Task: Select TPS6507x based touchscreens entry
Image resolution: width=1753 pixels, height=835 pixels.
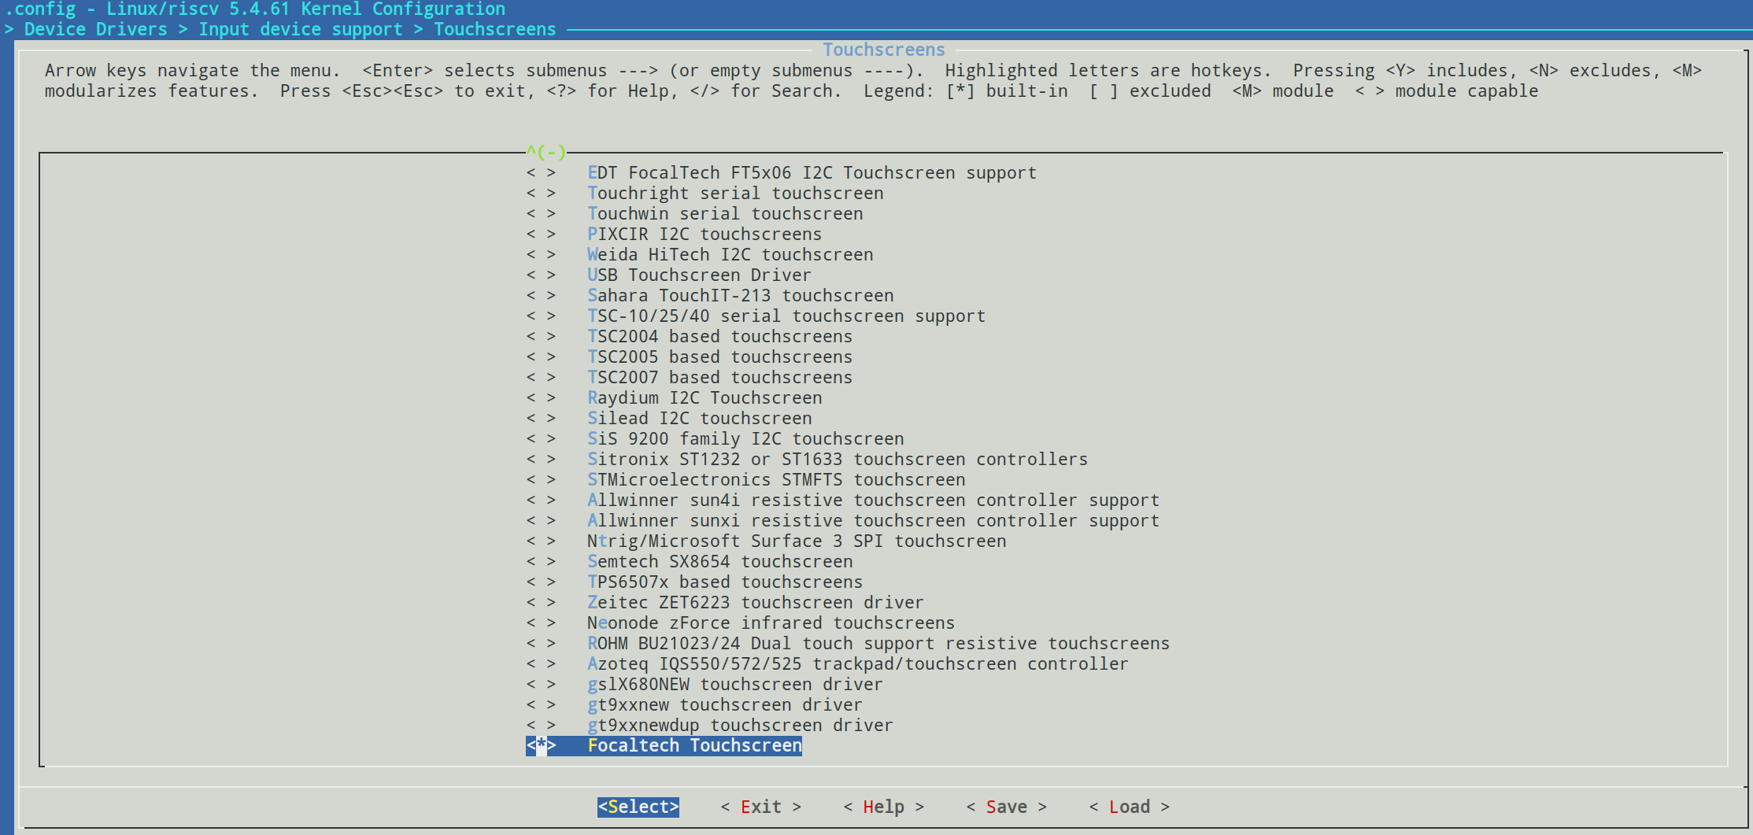Action: click(x=725, y=582)
